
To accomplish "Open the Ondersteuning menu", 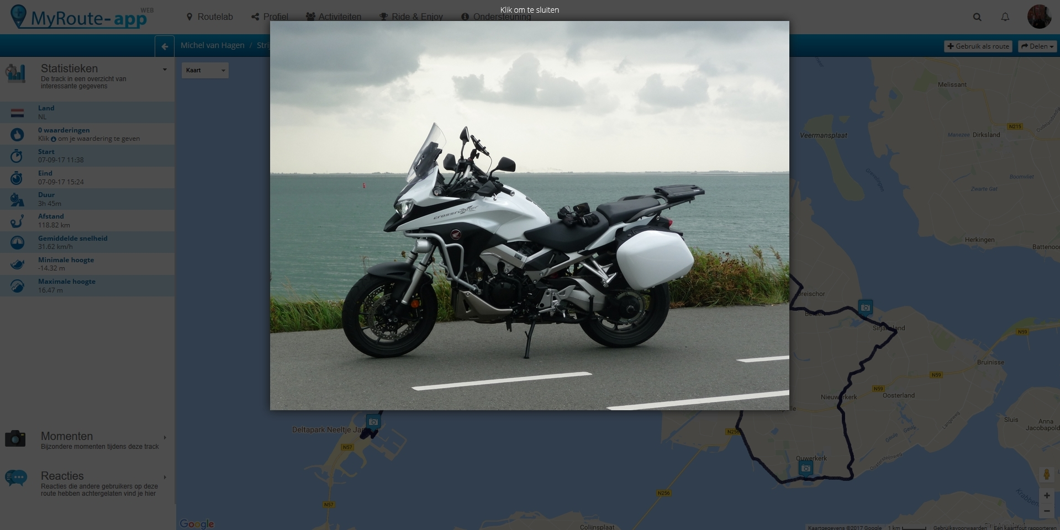I will pos(496,17).
